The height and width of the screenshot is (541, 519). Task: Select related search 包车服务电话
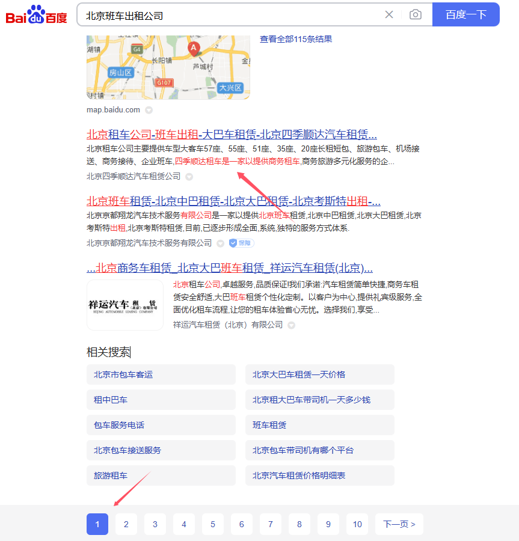[x=161, y=425]
